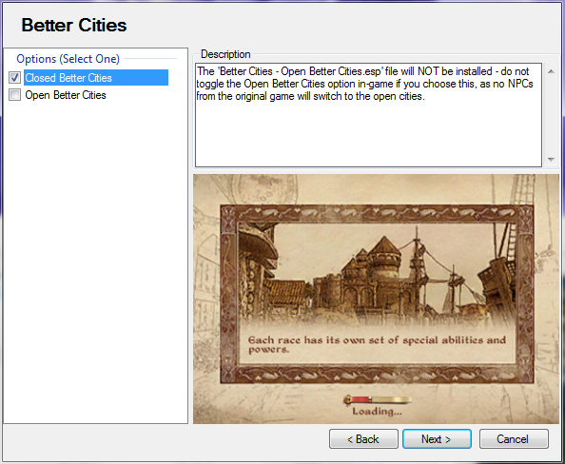Click the Better Cities wizard title

74,26
